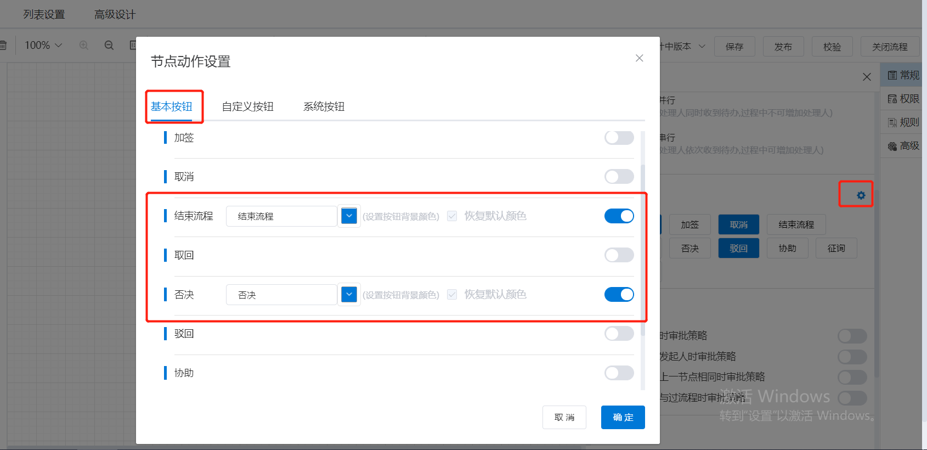
Task: Close the 节点动作设置 dialog
Action: click(x=639, y=58)
